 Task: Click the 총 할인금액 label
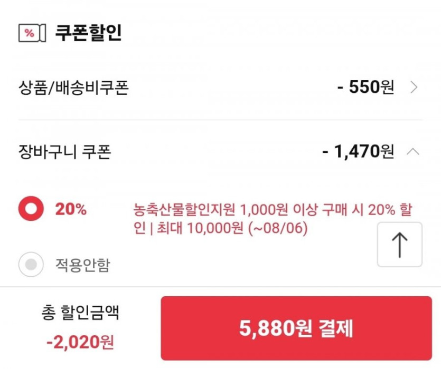pyautogui.click(x=80, y=313)
